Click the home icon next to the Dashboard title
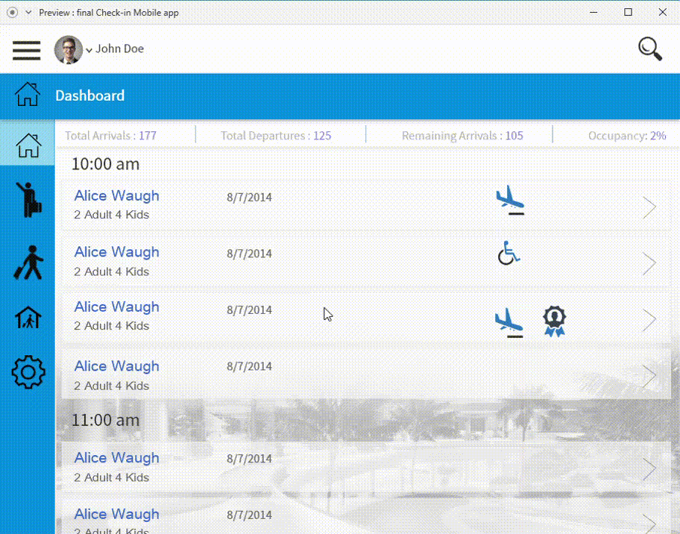Screen dimensions: 680x534 28,95
